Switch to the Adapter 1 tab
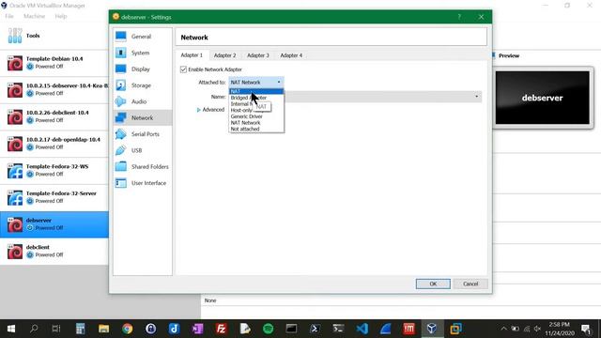601x338 pixels. [x=192, y=55]
